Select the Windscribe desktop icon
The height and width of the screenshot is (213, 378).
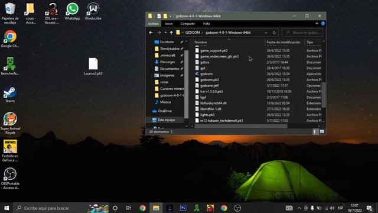[93, 11]
